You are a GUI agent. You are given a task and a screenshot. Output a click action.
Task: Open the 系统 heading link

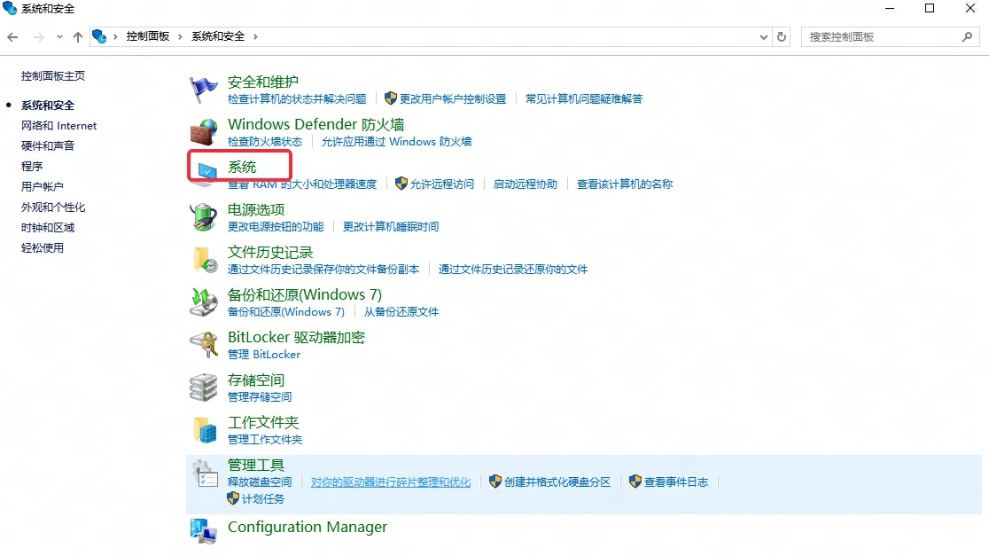[x=242, y=167]
